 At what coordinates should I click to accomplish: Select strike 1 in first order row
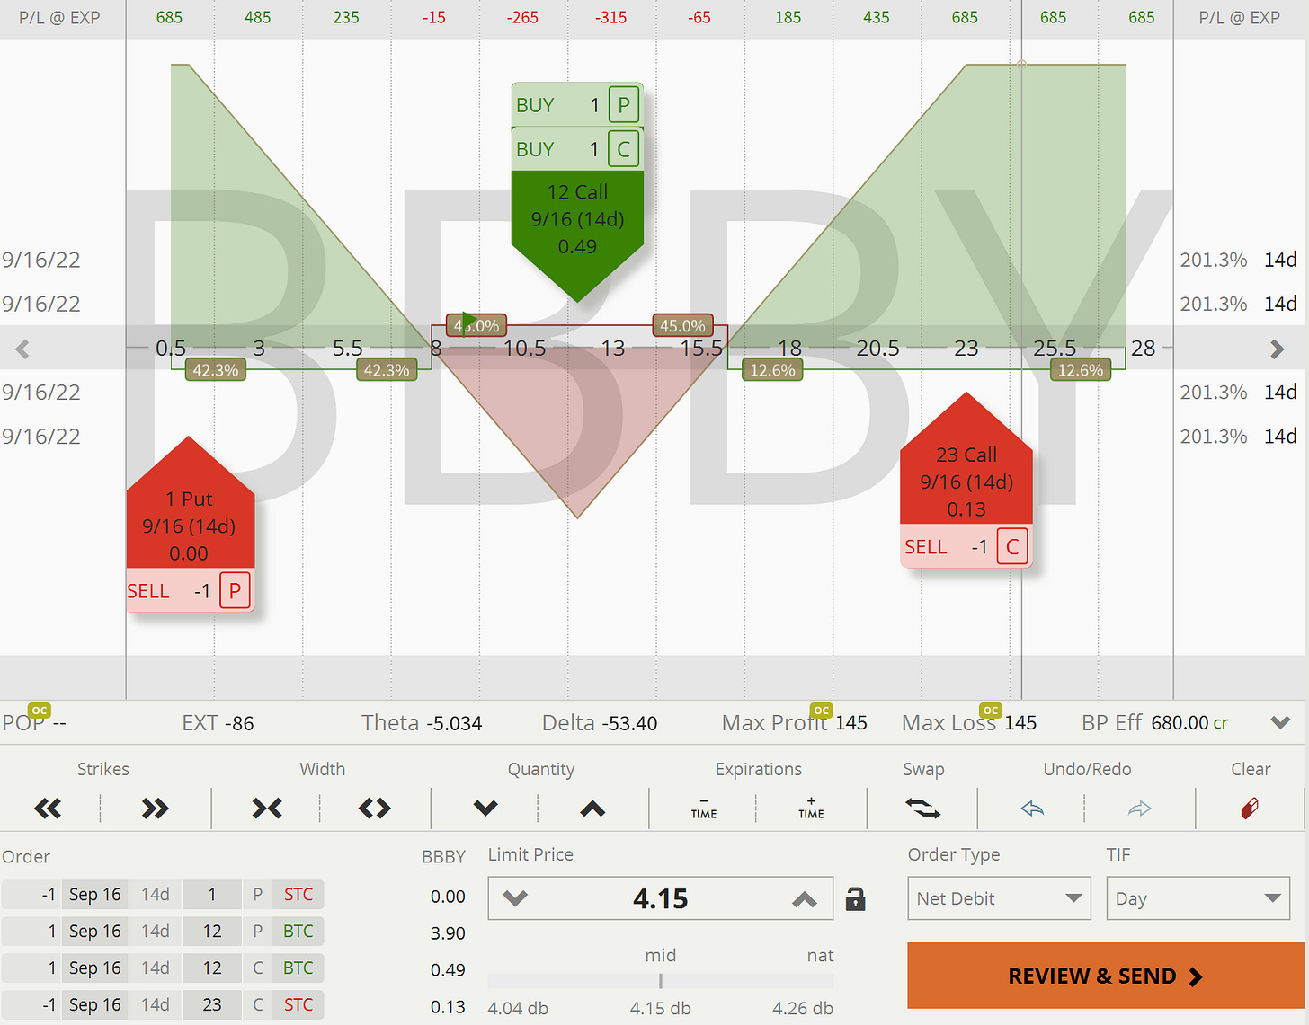tap(212, 895)
